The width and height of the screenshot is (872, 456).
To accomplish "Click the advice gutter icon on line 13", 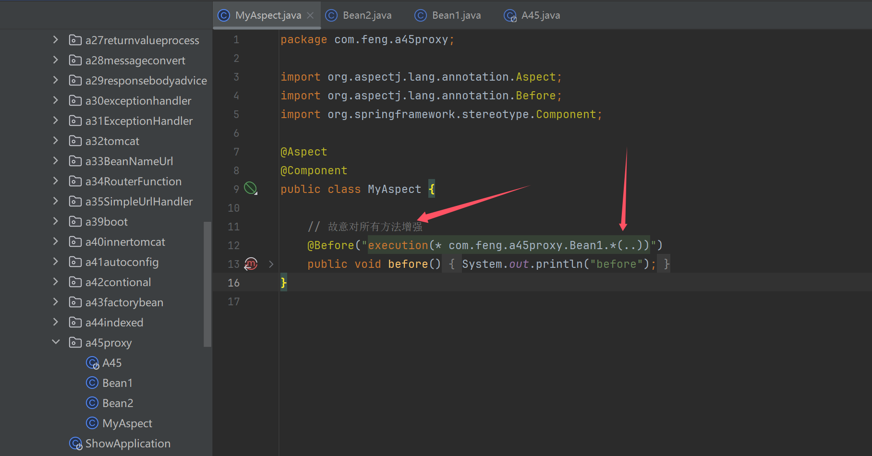I will (x=251, y=264).
